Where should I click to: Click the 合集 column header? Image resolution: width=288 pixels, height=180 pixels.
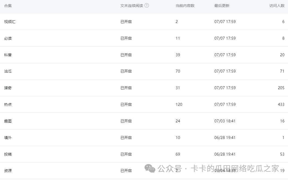point(8,6)
